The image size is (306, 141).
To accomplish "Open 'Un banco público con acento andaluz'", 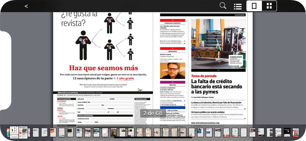I will [208, 112].
